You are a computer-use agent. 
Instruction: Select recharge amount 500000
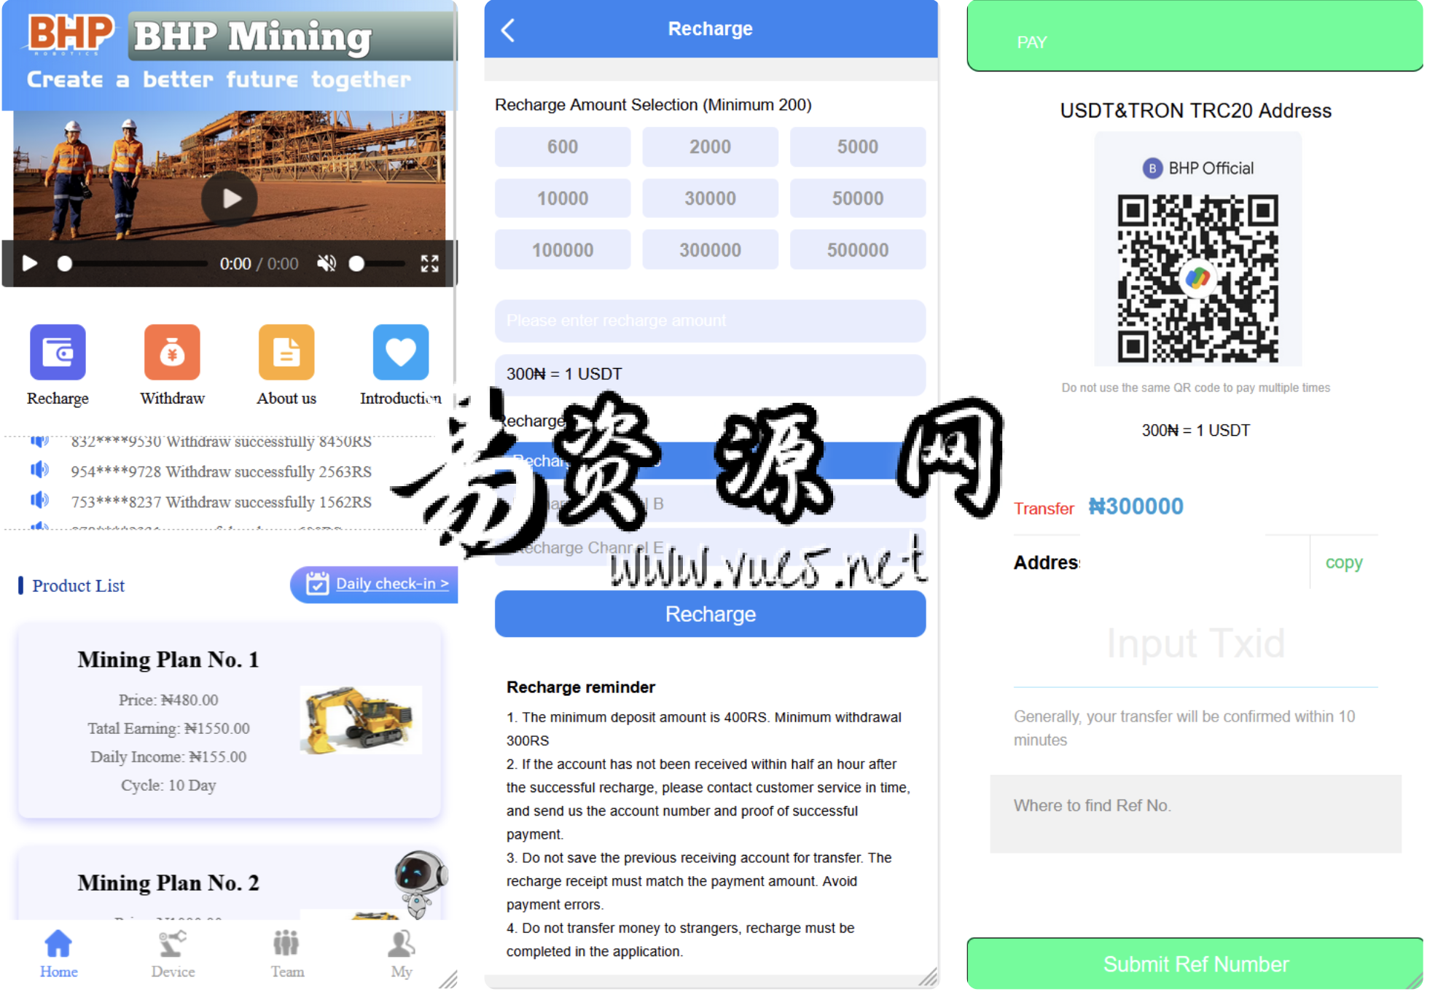pyautogui.click(x=858, y=250)
